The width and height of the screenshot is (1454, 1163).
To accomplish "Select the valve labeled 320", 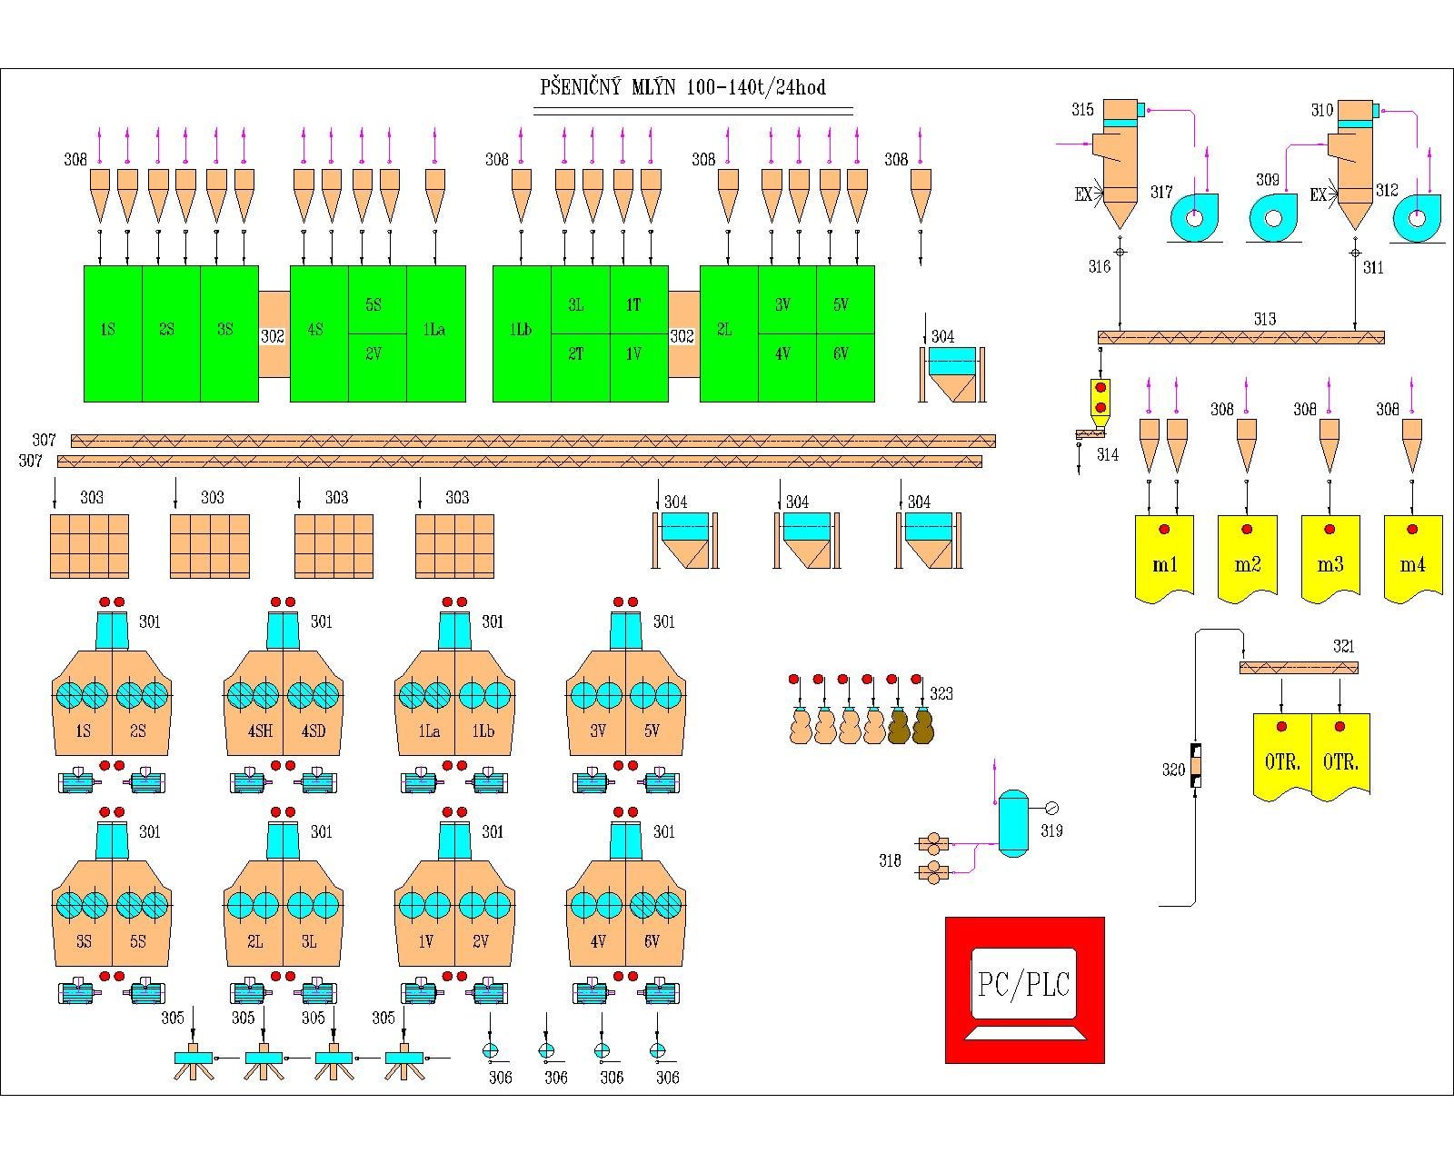I will pos(1196,768).
